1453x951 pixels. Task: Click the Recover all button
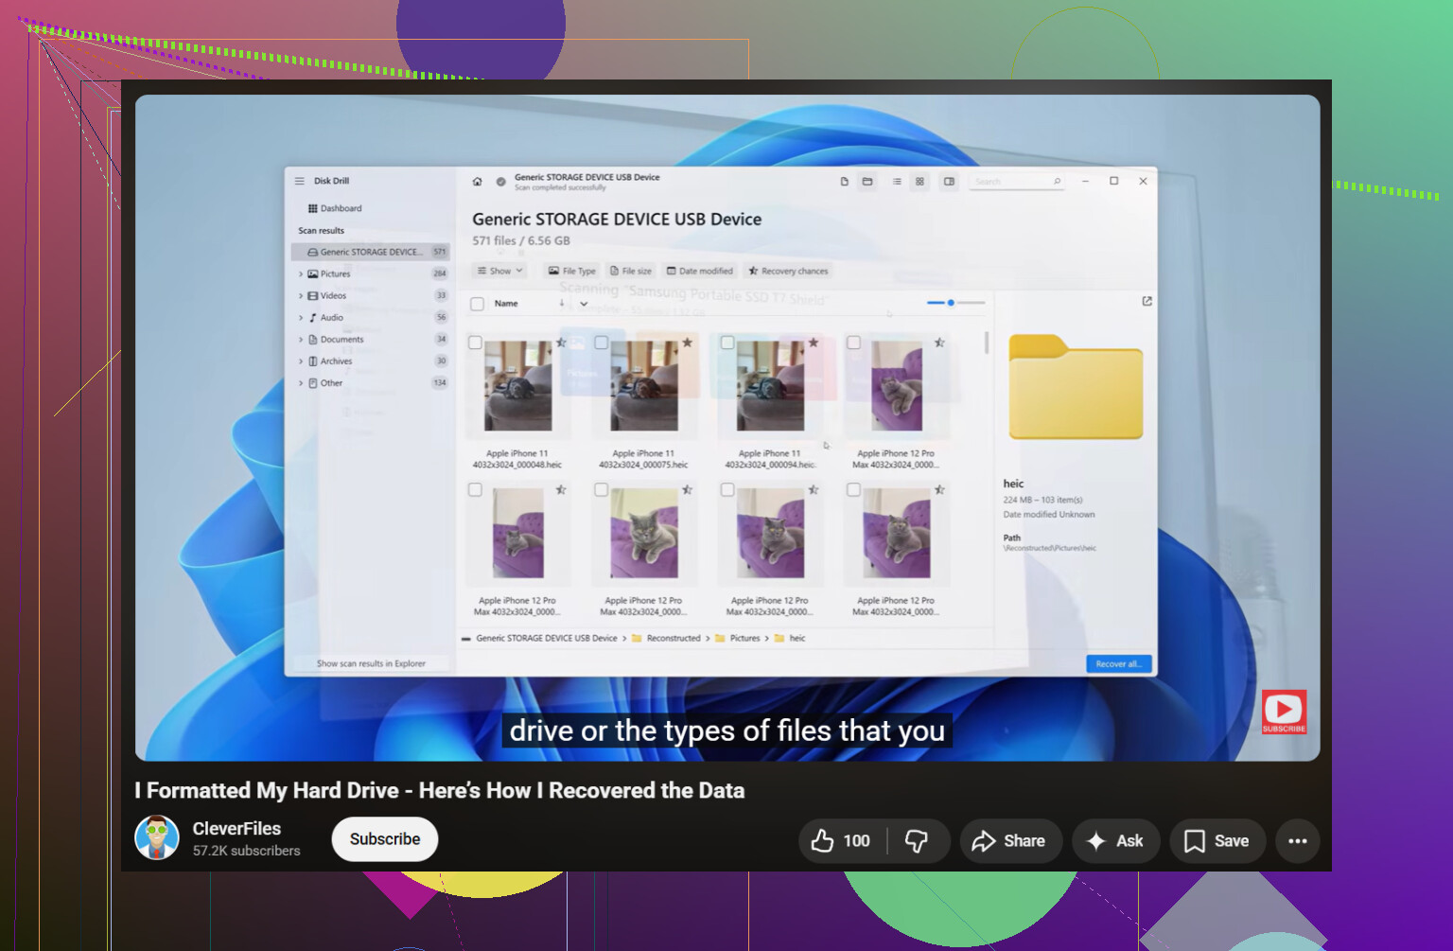tap(1118, 664)
